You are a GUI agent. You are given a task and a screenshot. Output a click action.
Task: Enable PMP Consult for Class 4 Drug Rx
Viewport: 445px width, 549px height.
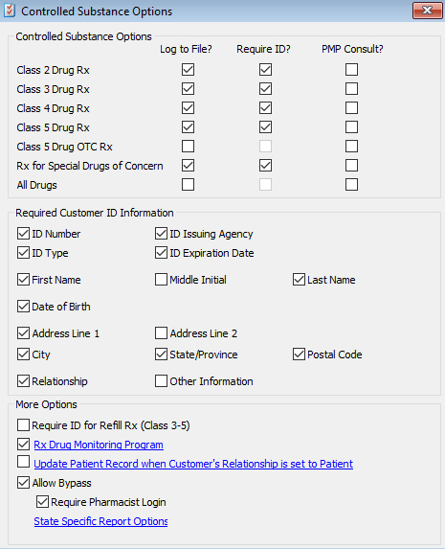coord(351,108)
